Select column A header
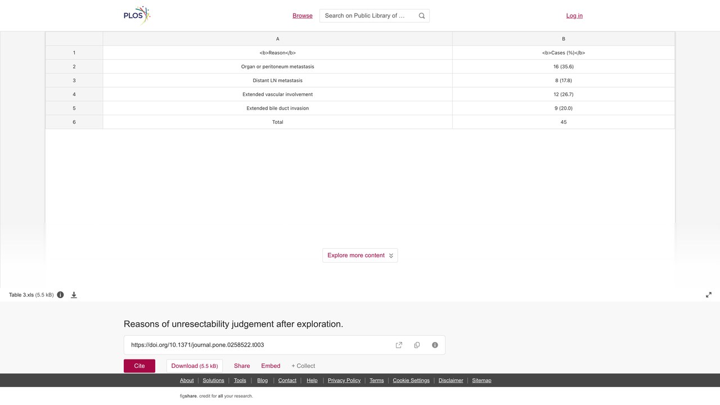The image size is (720, 405). click(x=278, y=39)
